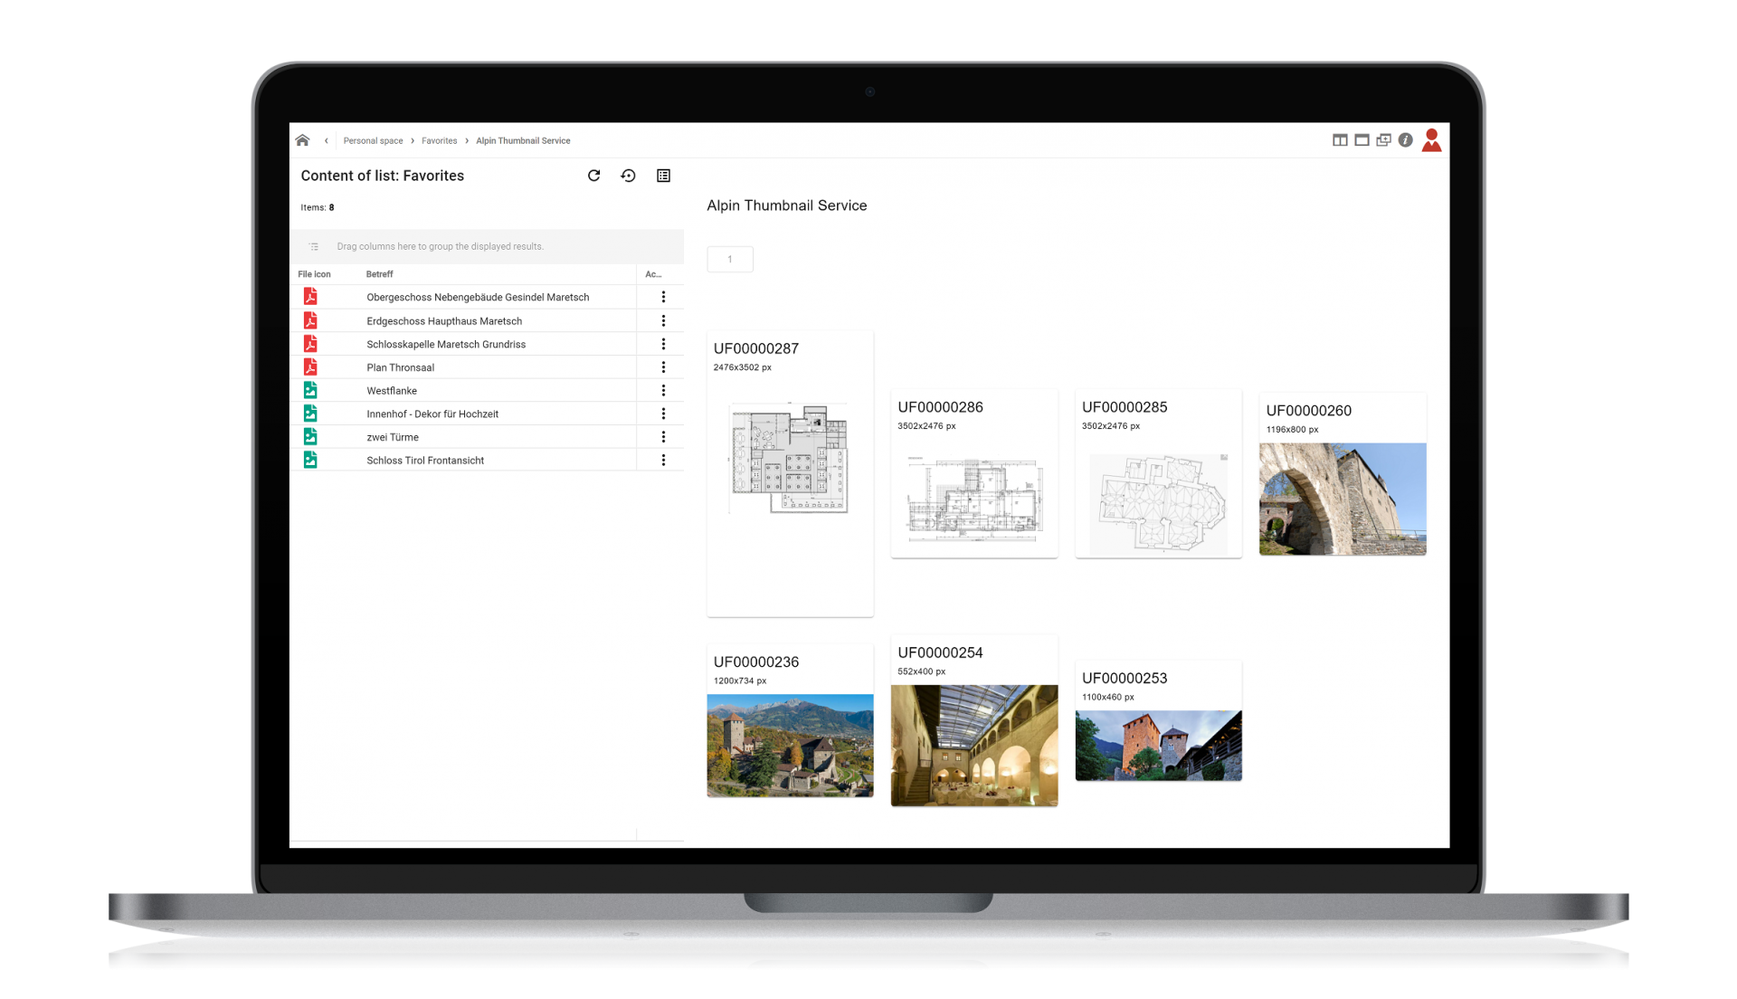1737x999 pixels.
Task: Open thumbnail UF00000260 stone arch photo
Action: pos(1343,474)
